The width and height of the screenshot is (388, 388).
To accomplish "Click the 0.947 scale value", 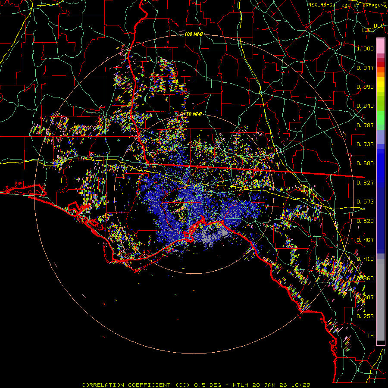I will pos(365,68).
